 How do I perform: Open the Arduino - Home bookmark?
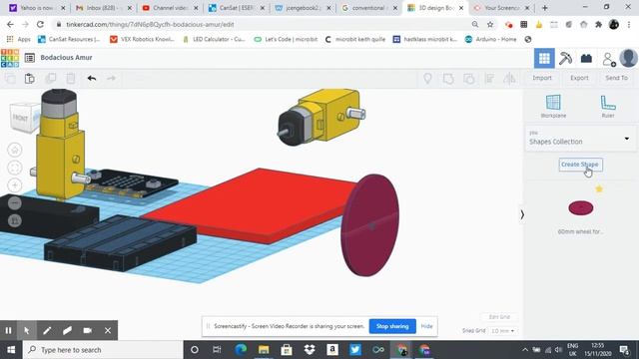click(490, 40)
